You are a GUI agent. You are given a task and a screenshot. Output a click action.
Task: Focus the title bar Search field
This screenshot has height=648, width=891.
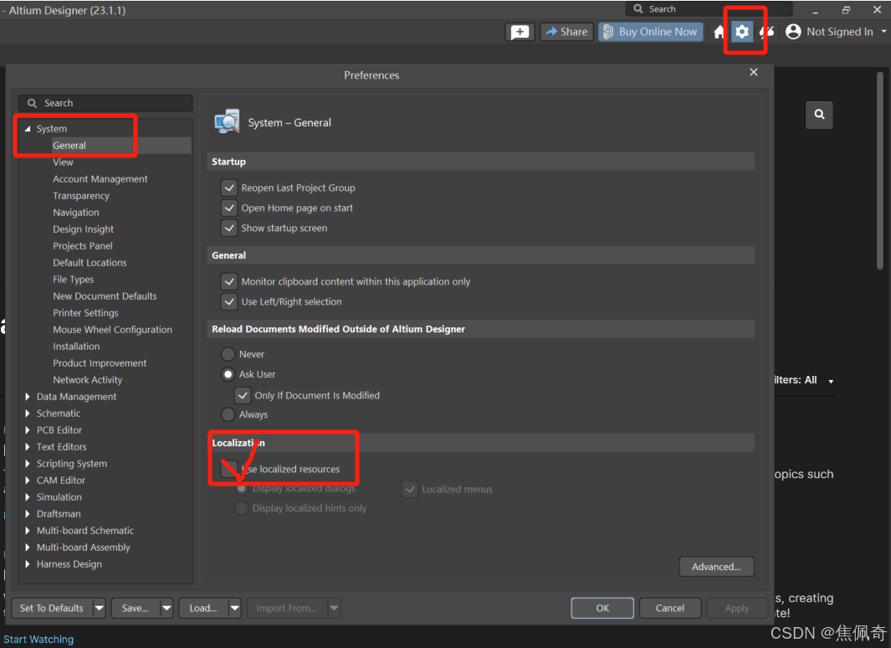709,9
